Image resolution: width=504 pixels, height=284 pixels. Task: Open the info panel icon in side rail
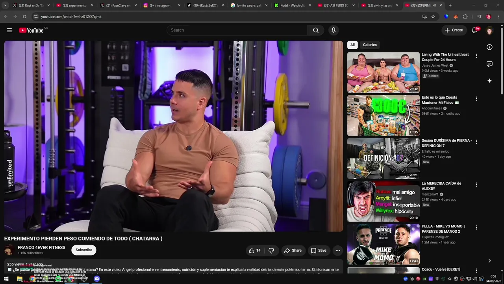pos(489,47)
